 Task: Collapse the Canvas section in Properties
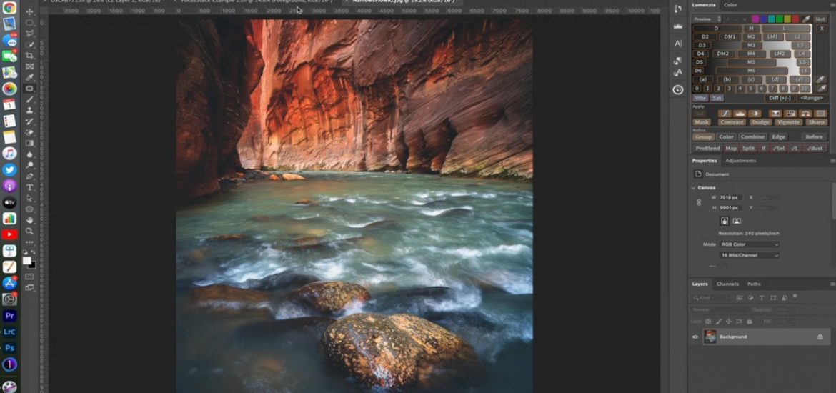[694, 188]
